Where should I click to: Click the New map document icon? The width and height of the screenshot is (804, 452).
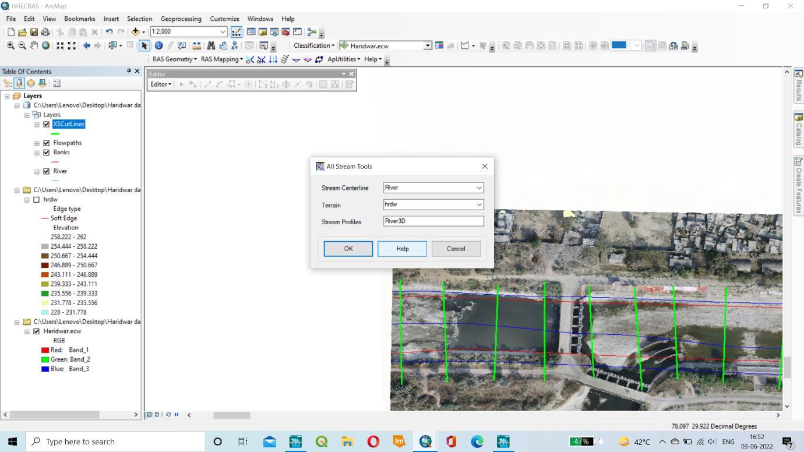(11, 32)
